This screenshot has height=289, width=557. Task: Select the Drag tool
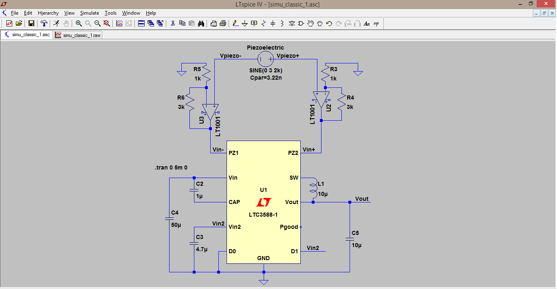[x=320, y=23]
